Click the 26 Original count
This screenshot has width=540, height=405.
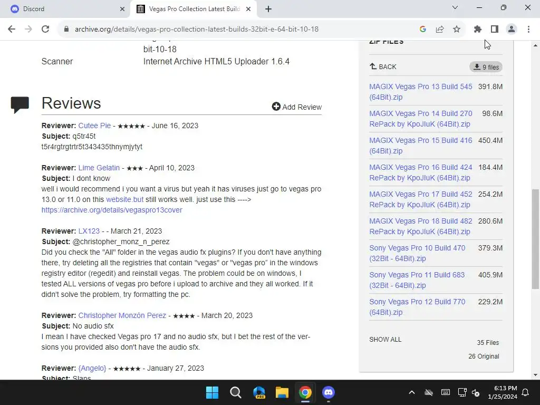pos(484,356)
